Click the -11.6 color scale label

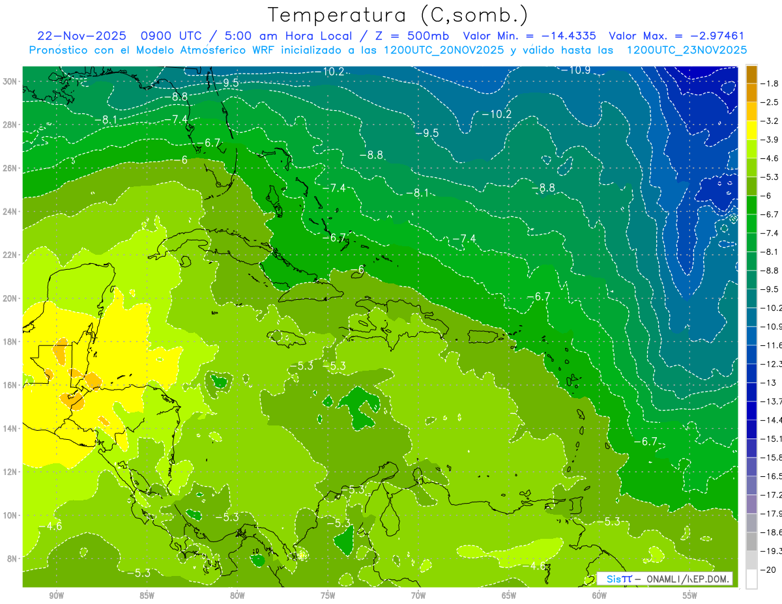[x=771, y=345]
